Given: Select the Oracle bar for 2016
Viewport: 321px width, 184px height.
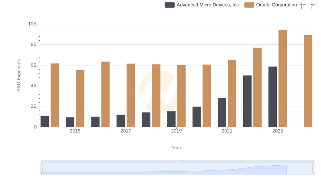Looking at the screenshot, I should [106, 95].
